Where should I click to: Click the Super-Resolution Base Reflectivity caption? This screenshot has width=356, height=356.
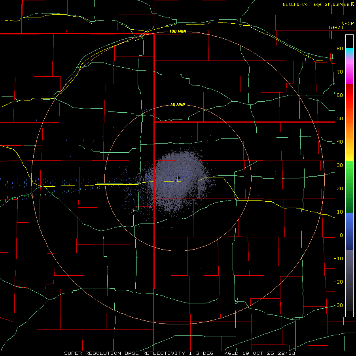pyautogui.click(x=180, y=353)
